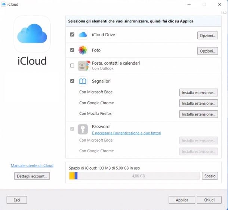Image resolution: width=228 pixels, height=210 pixels.
Task: Click the Foto colorful flower icon
Action: [x=83, y=50]
